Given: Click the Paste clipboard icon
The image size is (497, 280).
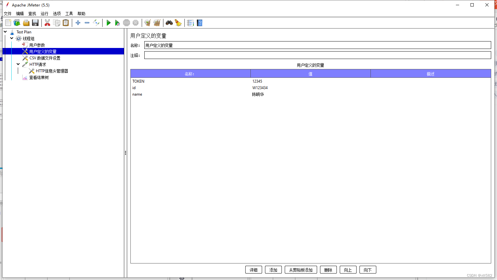Looking at the screenshot, I should coord(66,23).
